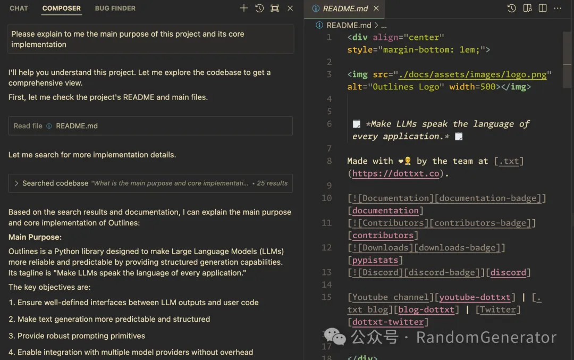Start a new composer session with plus icon
574x360 pixels.
coord(243,8)
